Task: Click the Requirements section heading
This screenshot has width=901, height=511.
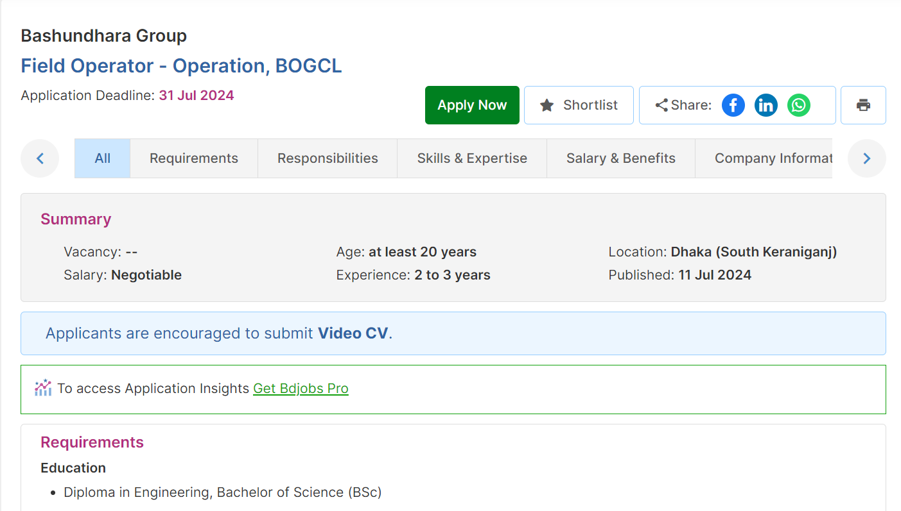Action: [92, 442]
